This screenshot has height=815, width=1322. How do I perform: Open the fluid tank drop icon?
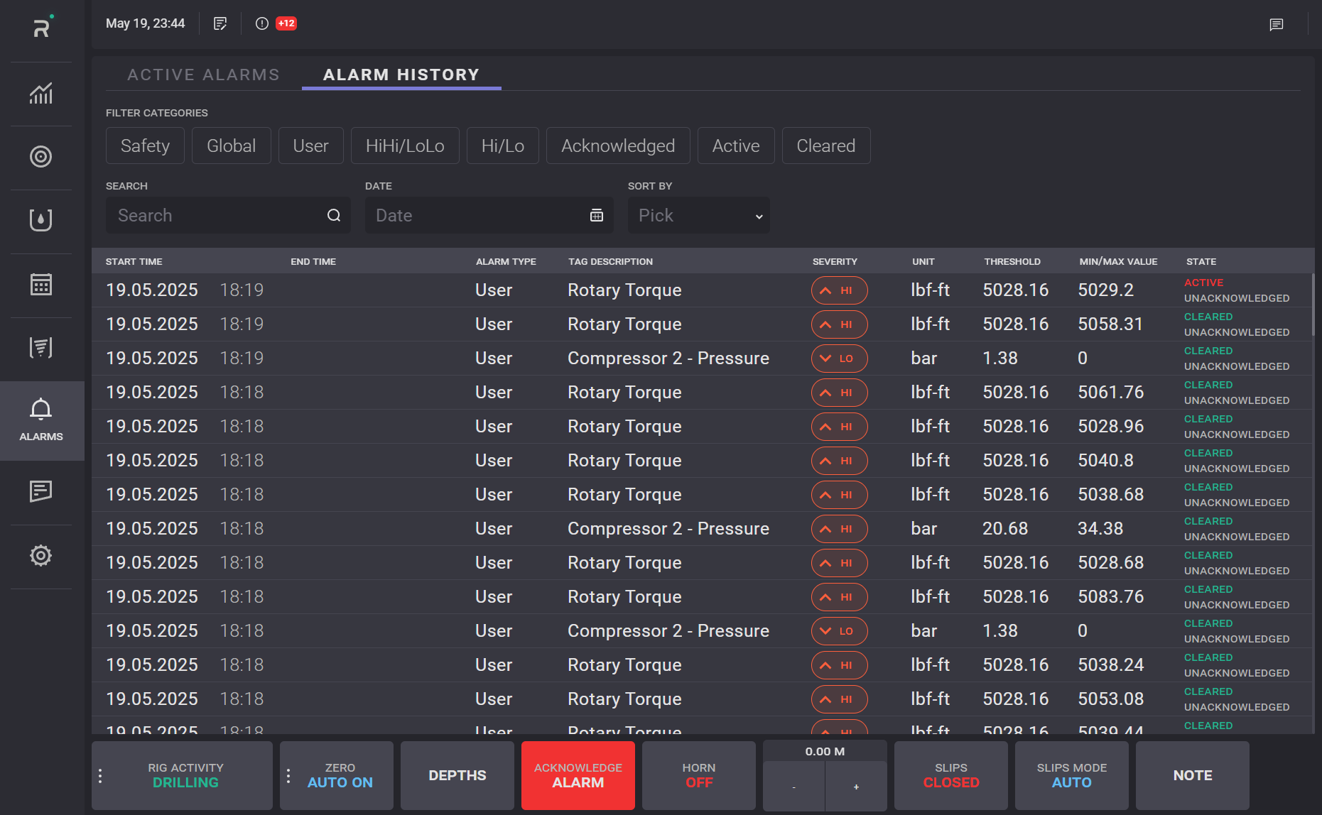click(41, 220)
